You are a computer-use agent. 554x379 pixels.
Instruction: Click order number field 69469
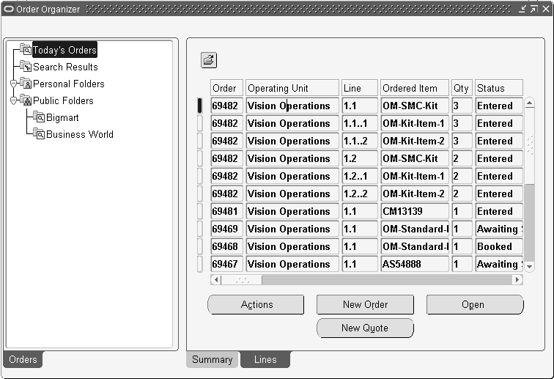(226, 229)
